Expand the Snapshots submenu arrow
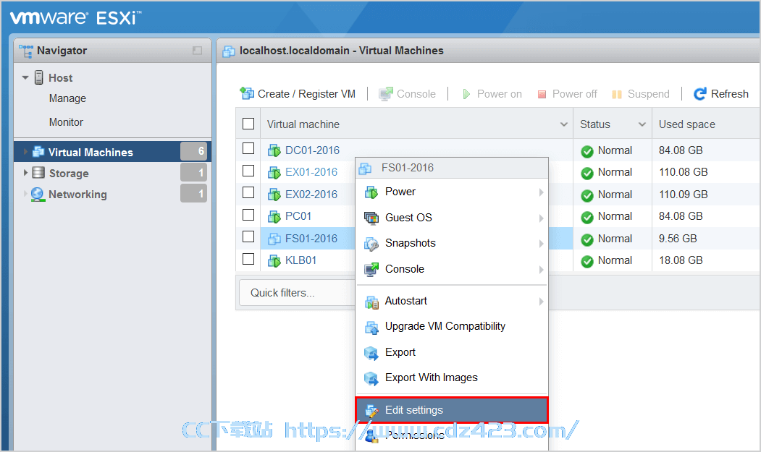This screenshot has height=452, width=761. [x=541, y=244]
